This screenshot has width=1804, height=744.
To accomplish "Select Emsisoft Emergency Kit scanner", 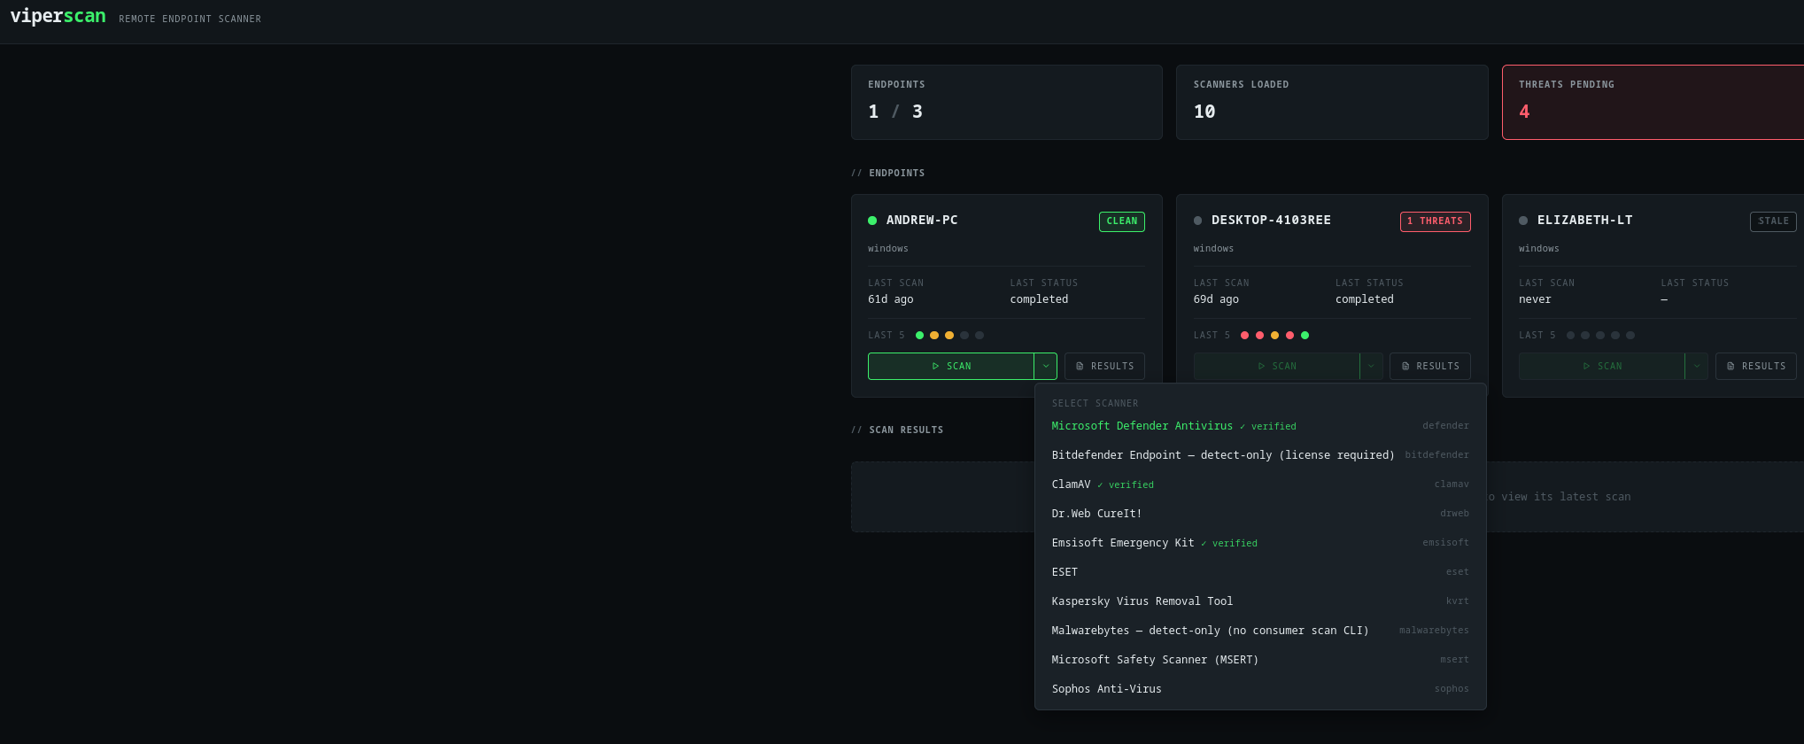I will point(1260,543).
